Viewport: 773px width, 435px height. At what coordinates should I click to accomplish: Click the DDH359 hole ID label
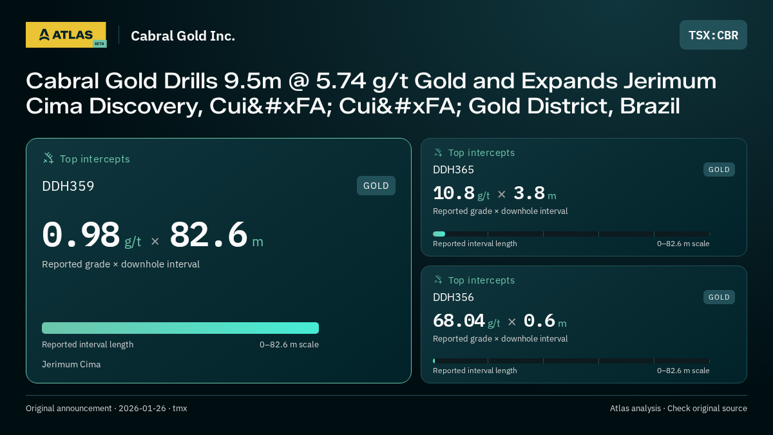68,186
